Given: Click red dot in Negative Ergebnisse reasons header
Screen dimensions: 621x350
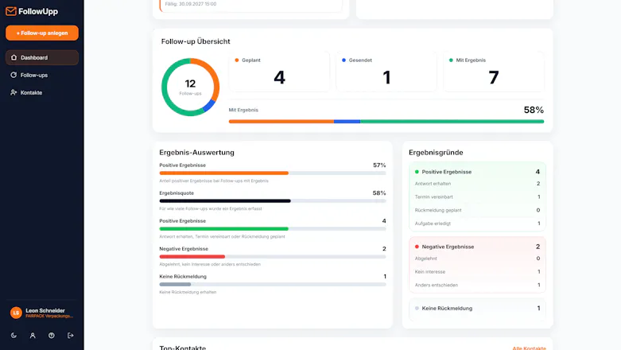Looking at the screenshot, I should point(417,247).
